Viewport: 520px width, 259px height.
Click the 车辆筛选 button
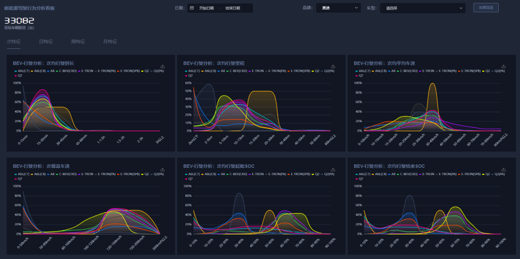point(486,8)
